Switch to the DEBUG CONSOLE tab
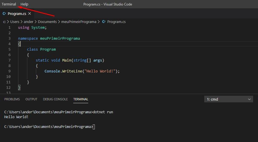The image size is (258, 142). point(55,99)
